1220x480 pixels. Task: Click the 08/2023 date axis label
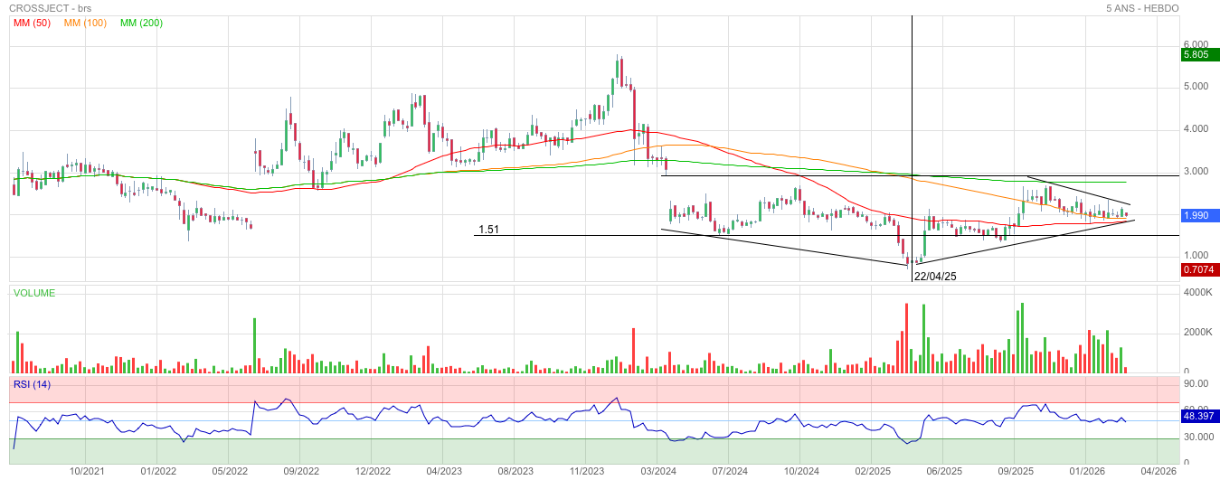515,471
